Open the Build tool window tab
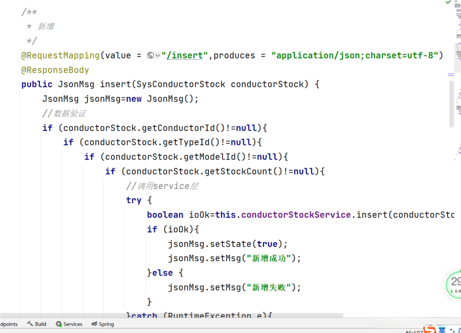Screen dimensions: 461x333 tap(37, 324)
